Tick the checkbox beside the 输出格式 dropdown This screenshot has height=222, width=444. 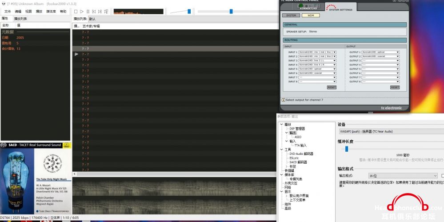(443, 176)
